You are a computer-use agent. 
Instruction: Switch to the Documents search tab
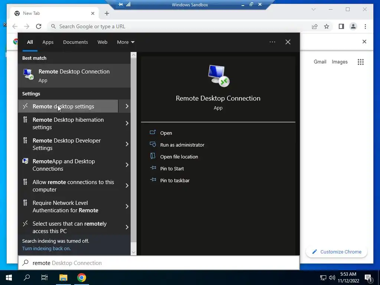click(75, 42)
